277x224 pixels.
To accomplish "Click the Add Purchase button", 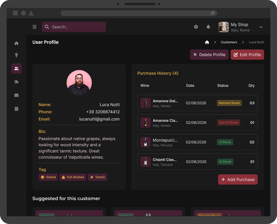I will (x=238, y=179).
